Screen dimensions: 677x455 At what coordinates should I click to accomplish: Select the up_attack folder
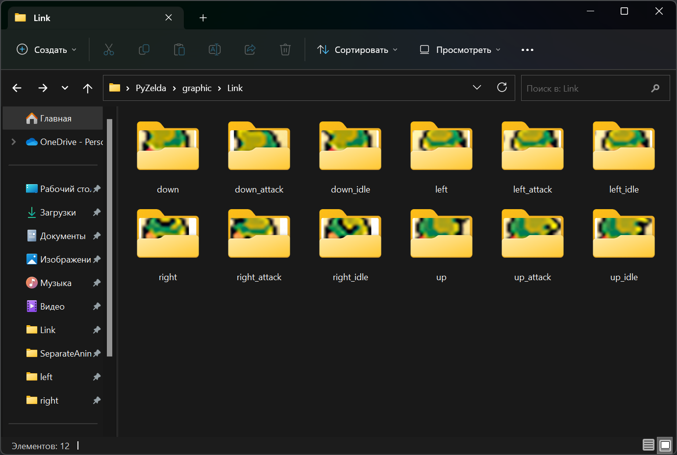point(532,245)
